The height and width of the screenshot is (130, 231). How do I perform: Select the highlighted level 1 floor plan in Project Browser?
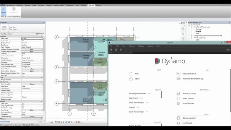click(x=198, y=31)
